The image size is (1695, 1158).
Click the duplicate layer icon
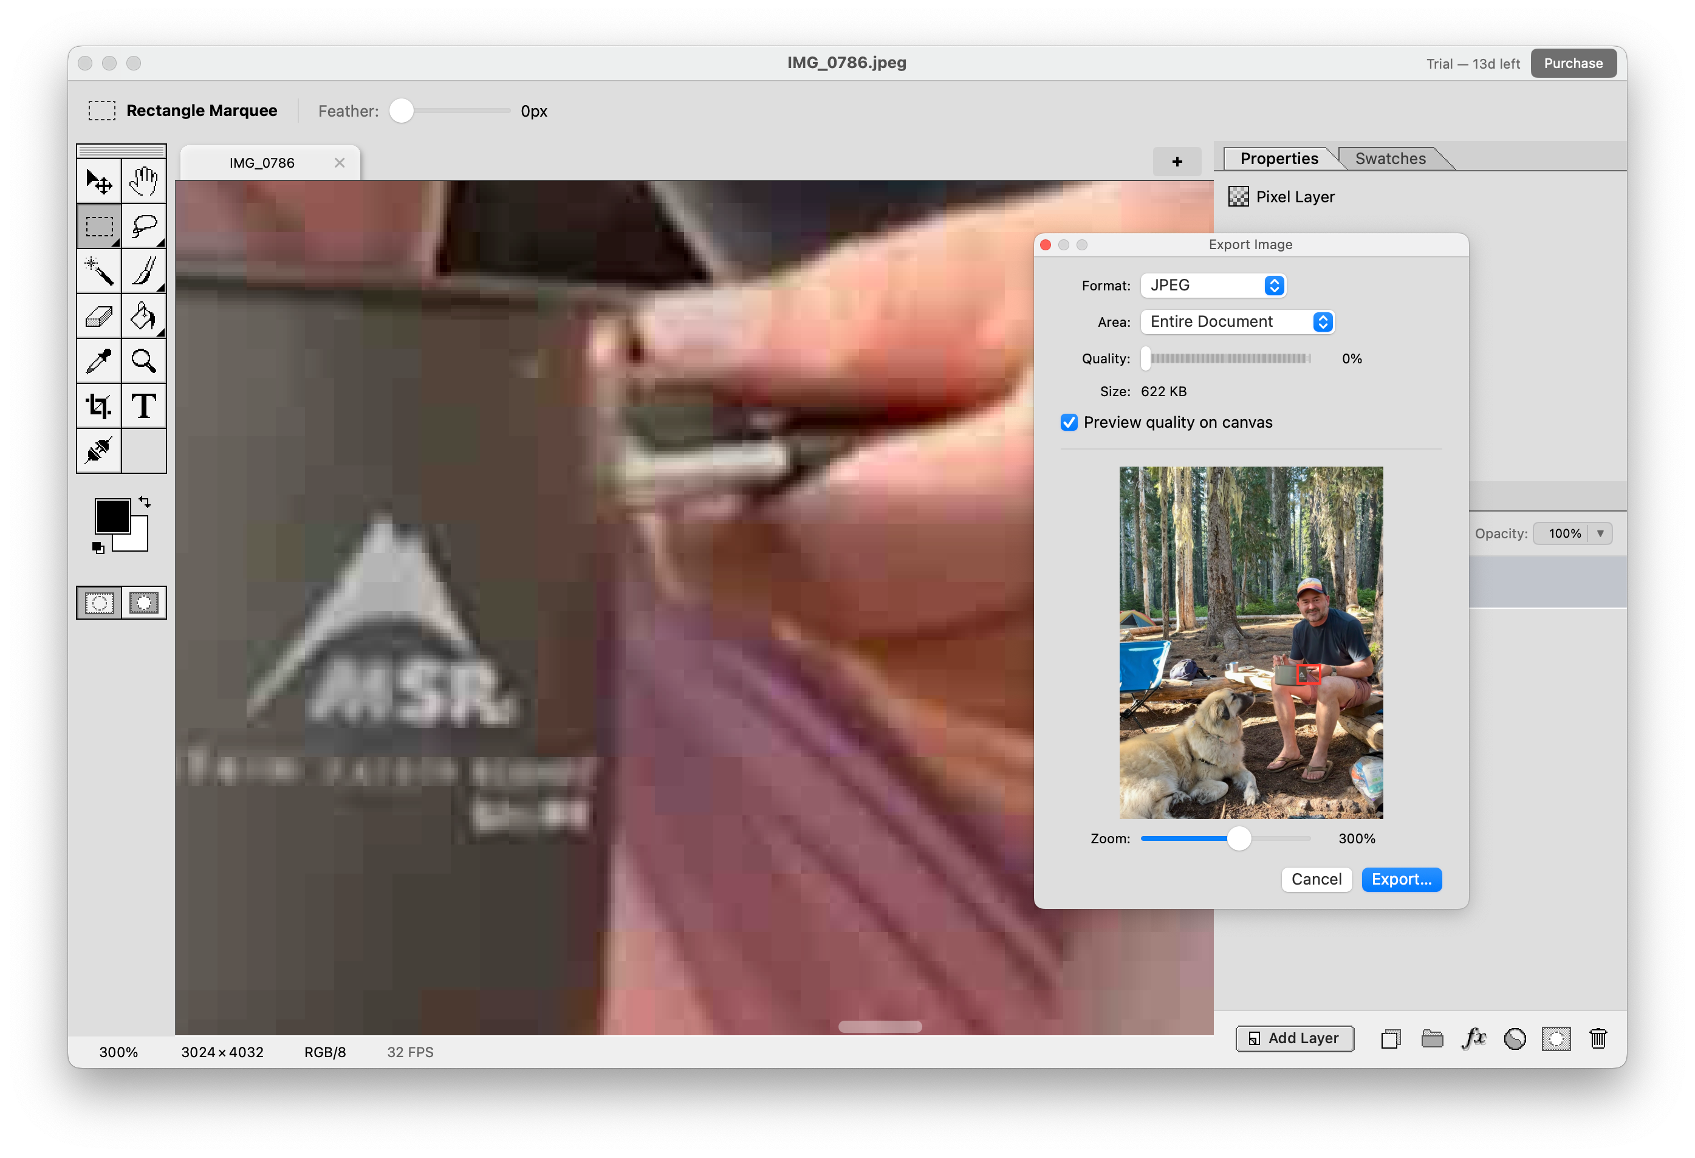[1391, 1038]
